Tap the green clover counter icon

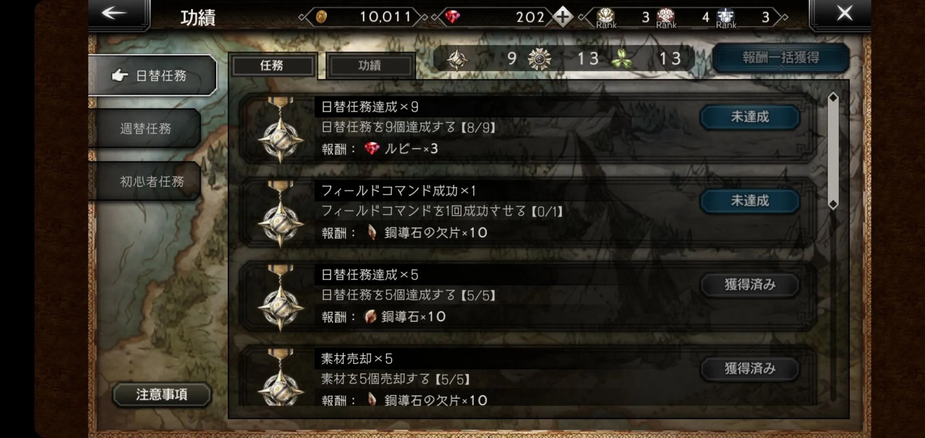(622, 59)
